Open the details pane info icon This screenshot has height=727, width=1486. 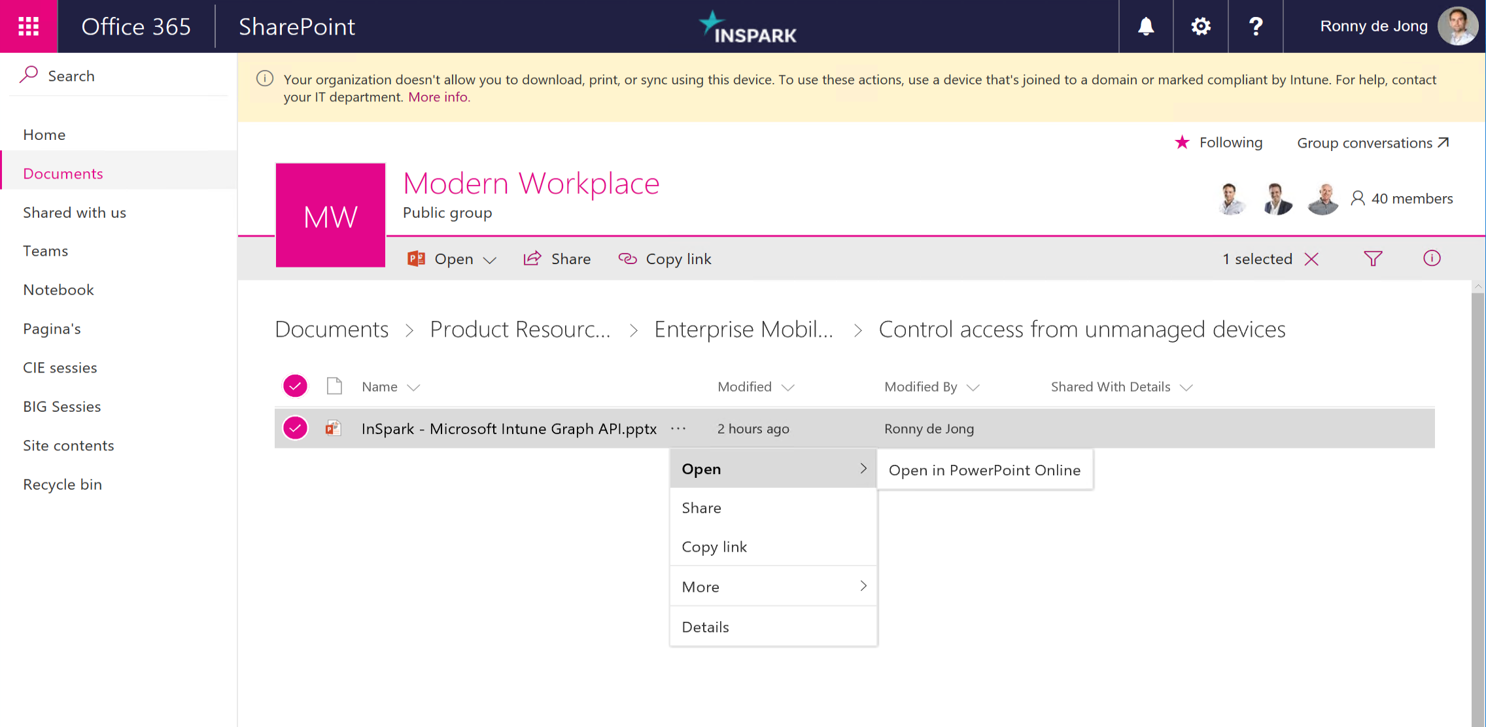tap(1431, 259)
